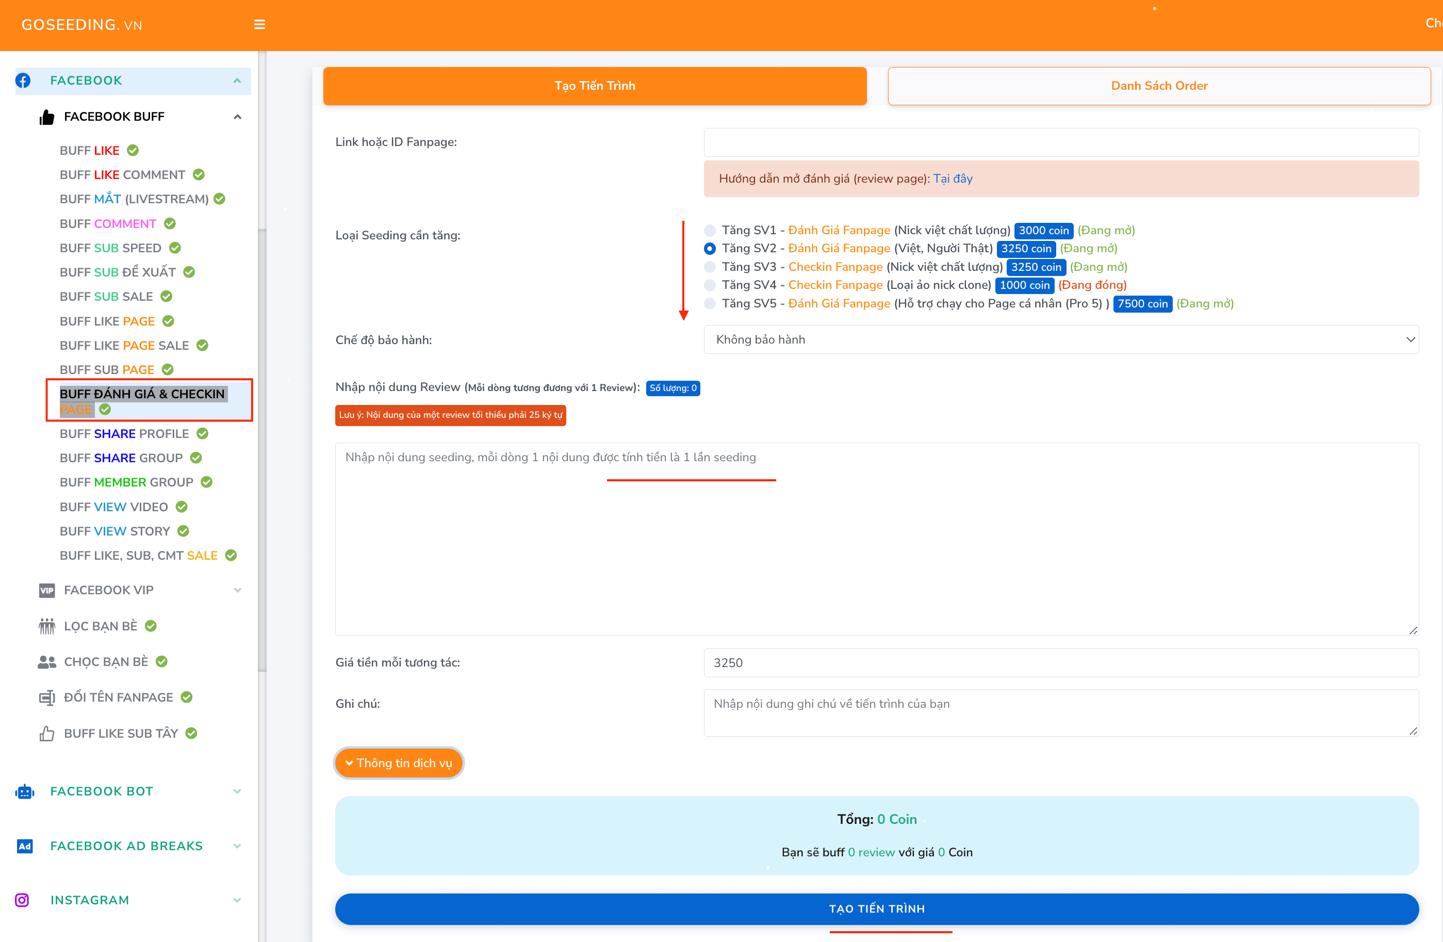Open the Chế độ bảo hành dropdown
This screenshot has height=942, width=1443.
[1061, 339]
